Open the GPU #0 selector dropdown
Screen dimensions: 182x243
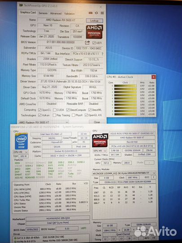100,151
